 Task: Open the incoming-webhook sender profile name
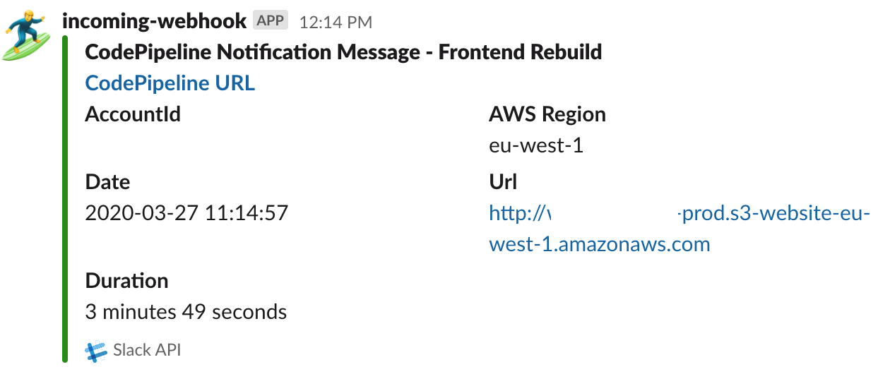click(154, 20)
